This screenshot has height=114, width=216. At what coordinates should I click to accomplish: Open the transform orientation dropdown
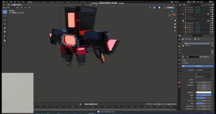pyautogui.click(x=80, y=5)
